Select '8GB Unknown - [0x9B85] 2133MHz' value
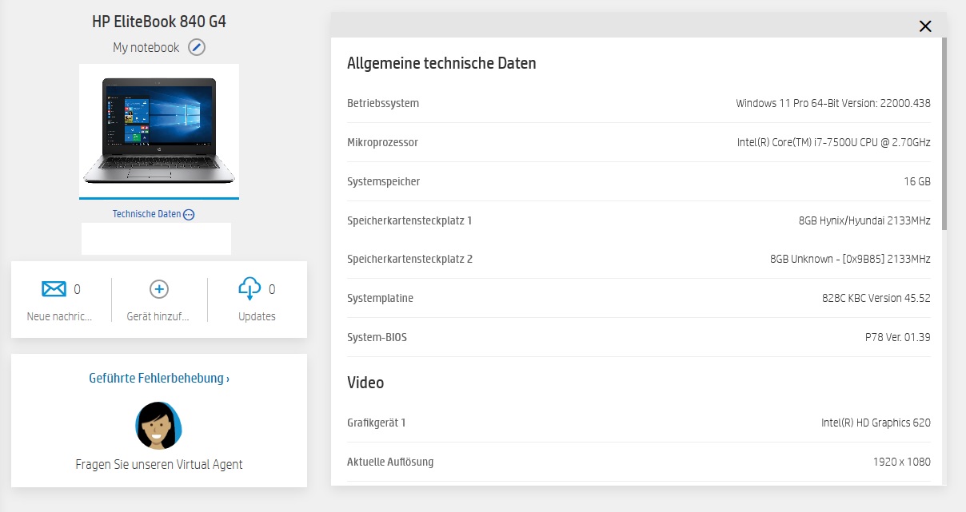Screen dimensions: 966x512 coord(850,259)
